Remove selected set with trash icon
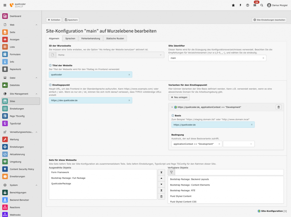 [x=161, y=197]
